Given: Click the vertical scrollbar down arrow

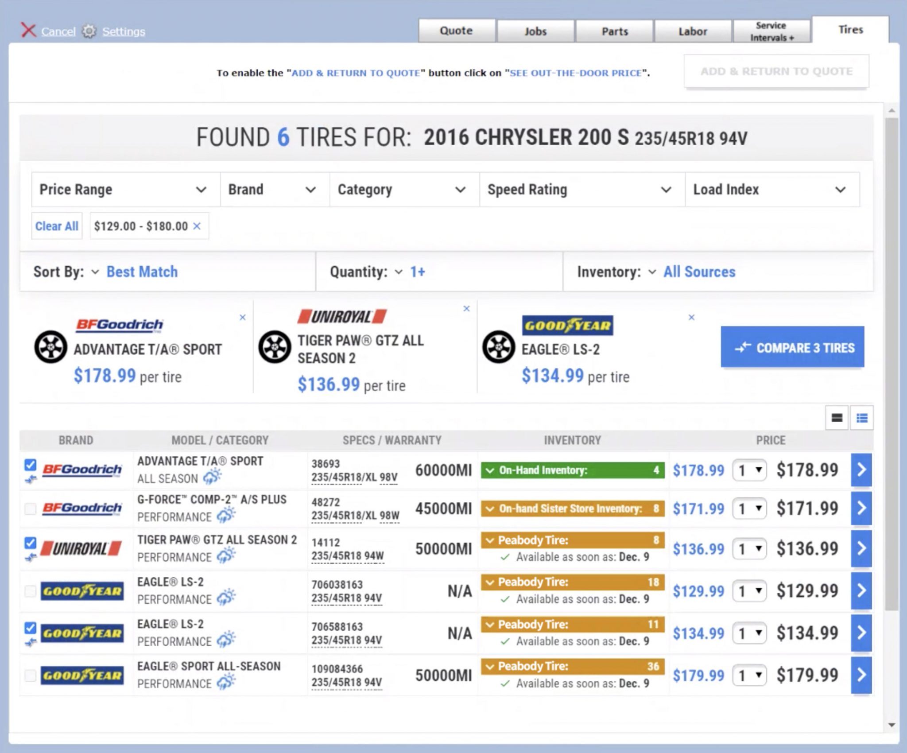Looking at the screenshot, I should pyautogui.click(x=892, y=725).
